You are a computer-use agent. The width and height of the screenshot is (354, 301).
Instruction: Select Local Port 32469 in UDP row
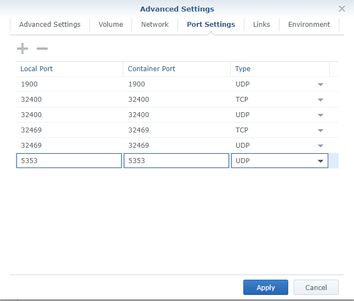coord(69,146)
